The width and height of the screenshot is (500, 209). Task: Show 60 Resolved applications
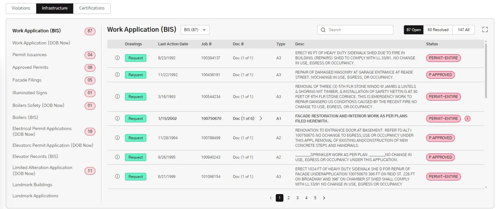coord(438,30)
